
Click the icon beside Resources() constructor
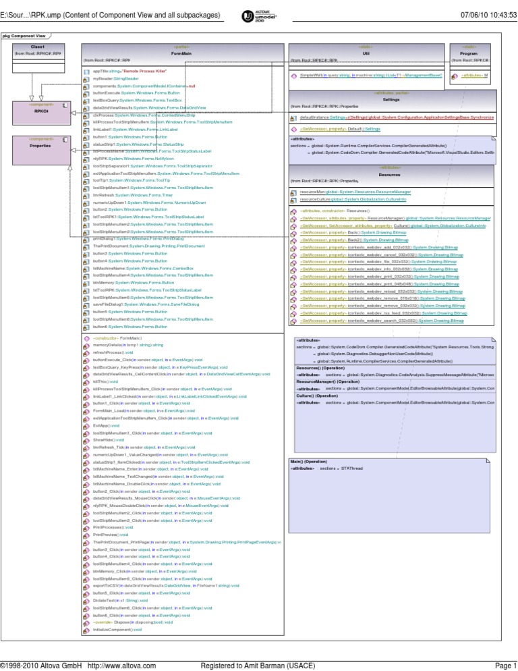(x=293, y=211)
